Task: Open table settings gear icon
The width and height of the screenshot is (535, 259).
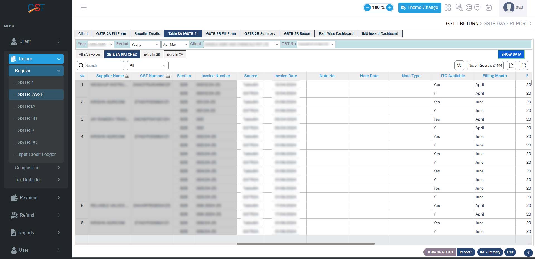Action: pos(459,65)
